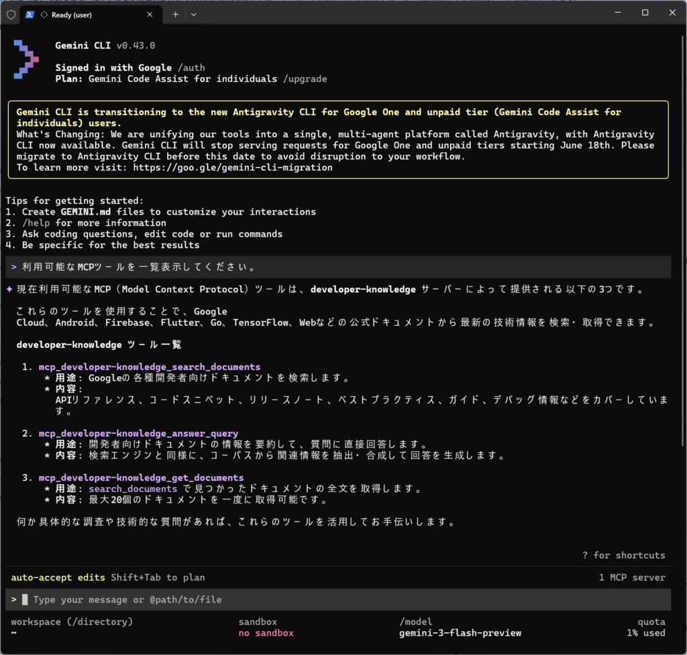Click mcp_developer-knowledge_search_documents tool name
687x655 pixels.
tap(150, 367)
